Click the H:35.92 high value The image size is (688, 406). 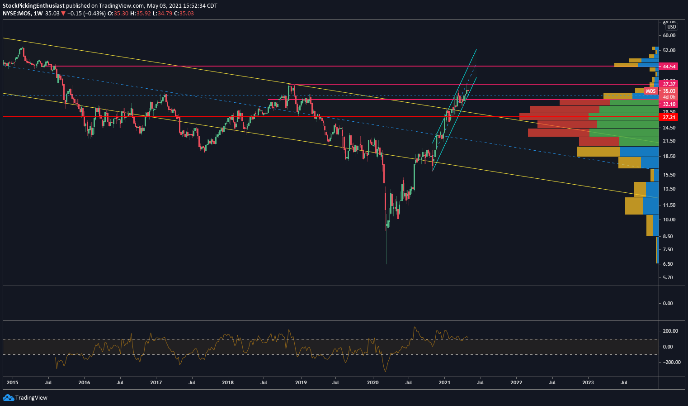click(x=140, y=14)
